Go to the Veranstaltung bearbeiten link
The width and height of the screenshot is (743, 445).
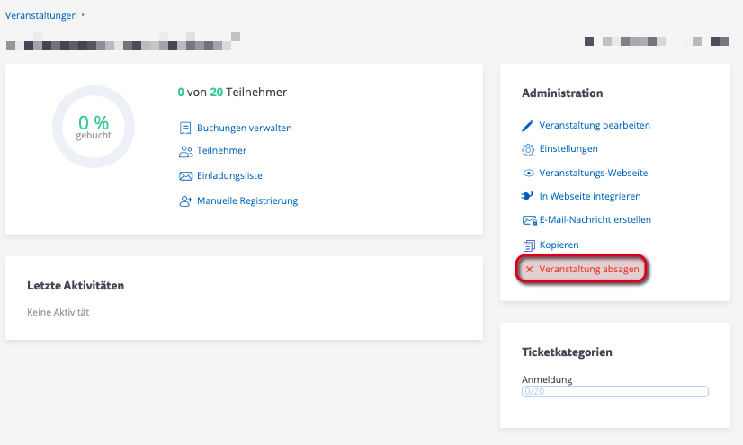594,126
